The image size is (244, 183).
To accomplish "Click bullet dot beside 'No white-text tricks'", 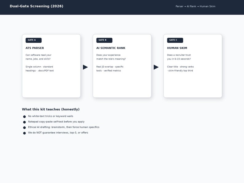I will [x=25, y=117].
